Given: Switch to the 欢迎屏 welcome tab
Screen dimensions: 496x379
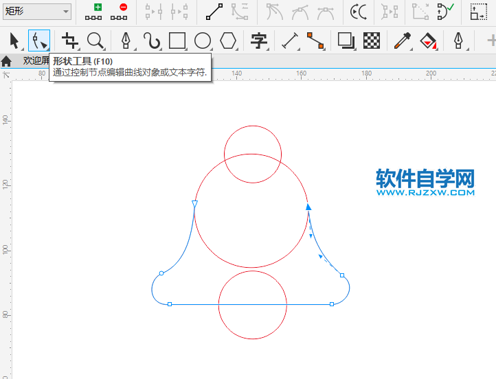Looking at the screenshot, I should [36, 60].
